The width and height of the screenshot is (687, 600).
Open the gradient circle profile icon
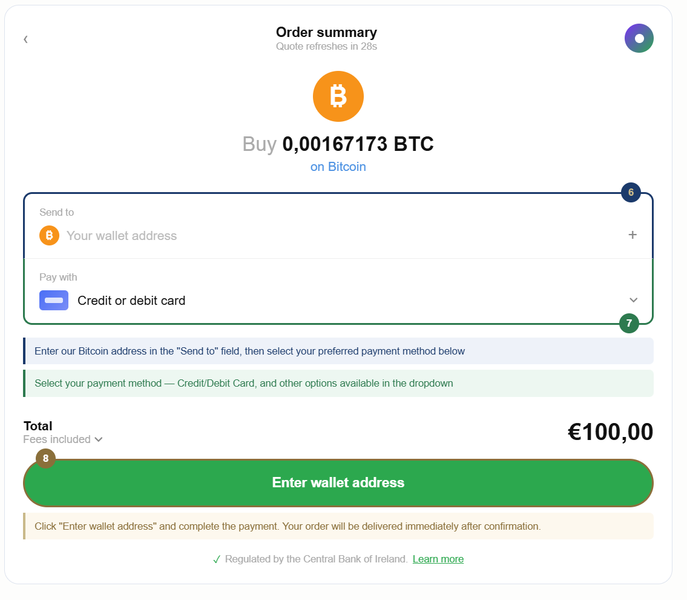pos(639,38)
